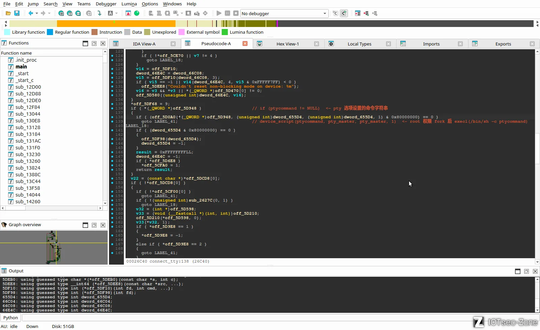Click the add breakpoint icon
This screenshot has height=330, width=540.
(x=366, y=13)
